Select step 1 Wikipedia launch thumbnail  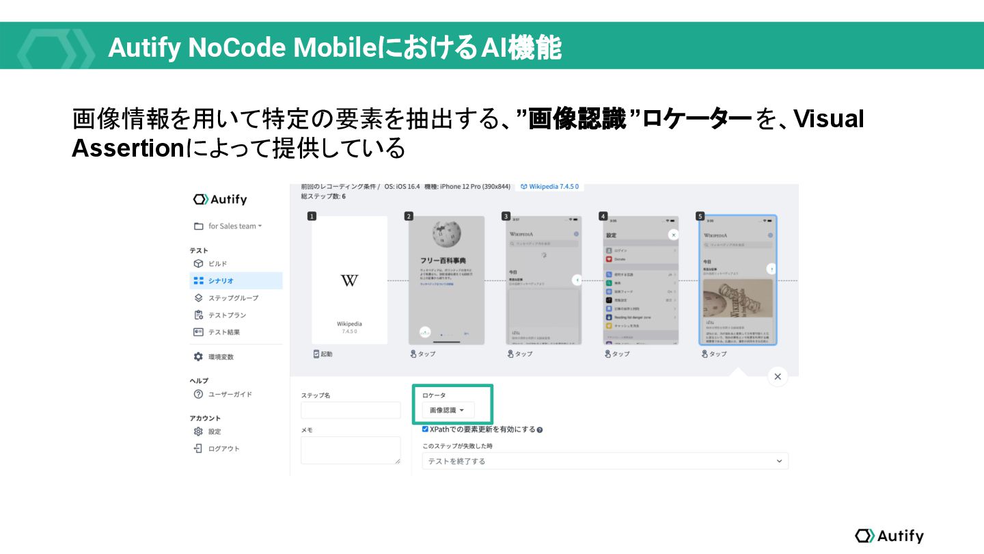(349, 280)
